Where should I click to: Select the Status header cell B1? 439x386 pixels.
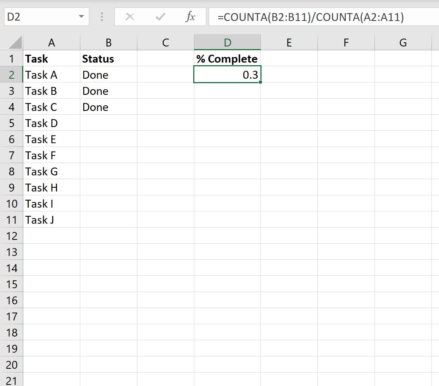pos(108,58)
